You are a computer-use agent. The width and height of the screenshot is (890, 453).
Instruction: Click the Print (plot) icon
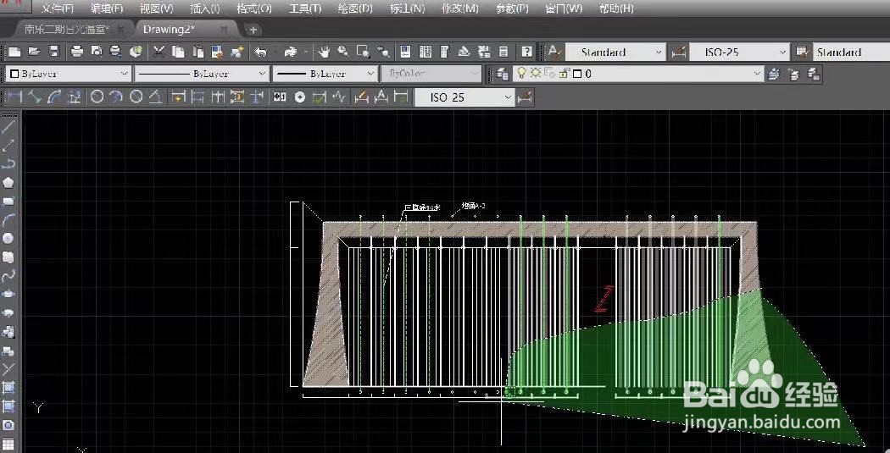77,52
